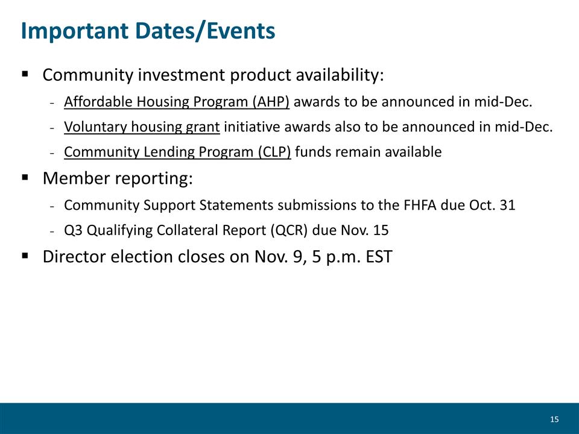579x434 pixels.
Task: Click the dash before Q3 Qualifying Collateral
Action: 52,231
